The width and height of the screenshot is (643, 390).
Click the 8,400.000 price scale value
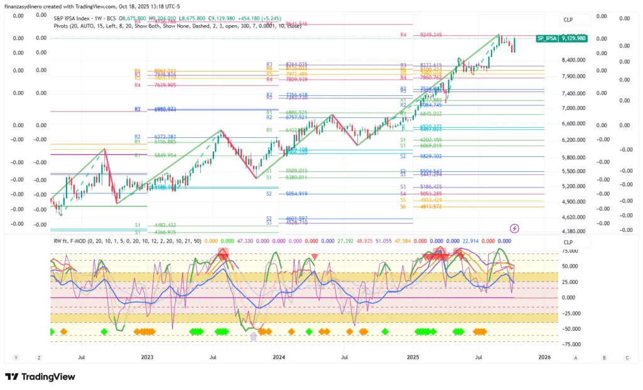pyautogui.click(x=573, y=60)
